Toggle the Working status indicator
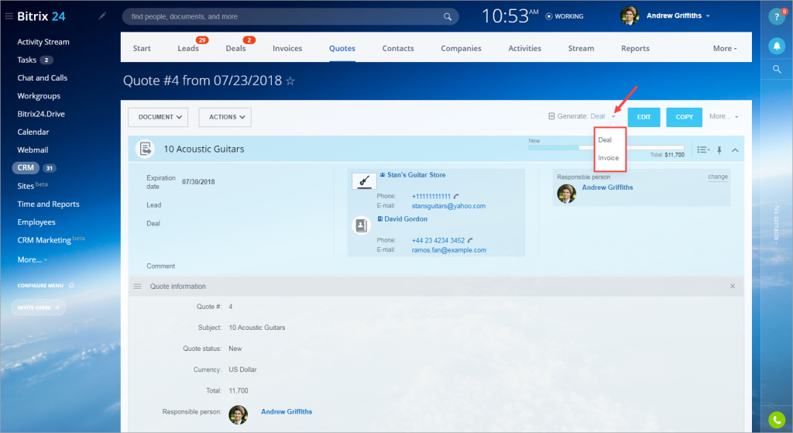This screenshot has width=793, height=433. [x=564, y=16]
